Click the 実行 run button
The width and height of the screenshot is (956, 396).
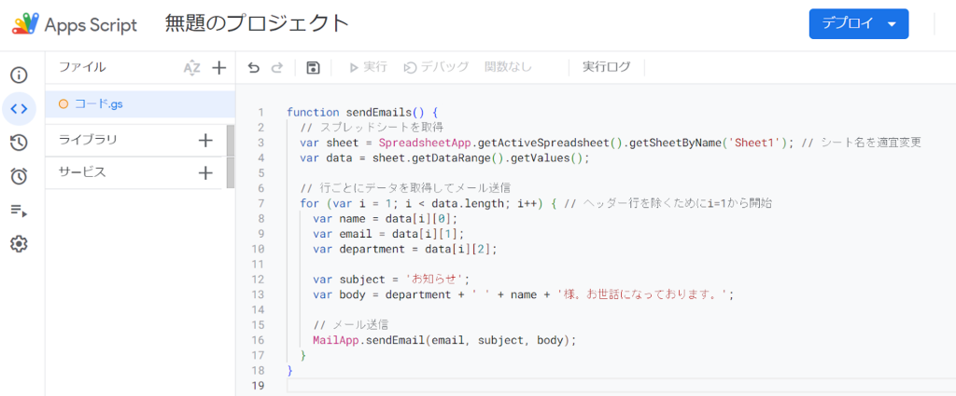[369, 67]
